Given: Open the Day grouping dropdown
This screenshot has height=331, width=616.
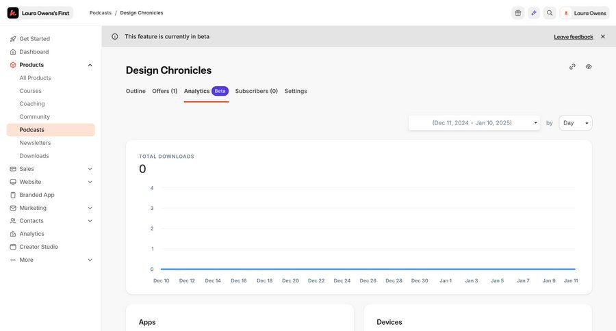Looking at the screenshot, I should coord(576,123).
